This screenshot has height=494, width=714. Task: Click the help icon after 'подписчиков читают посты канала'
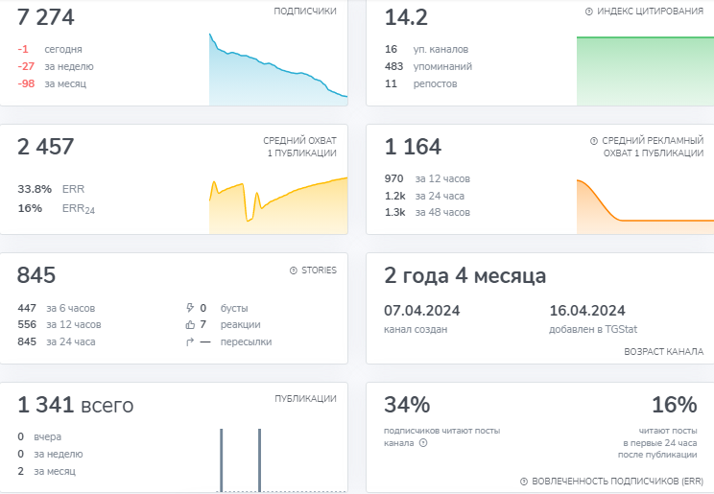point(423,443)
